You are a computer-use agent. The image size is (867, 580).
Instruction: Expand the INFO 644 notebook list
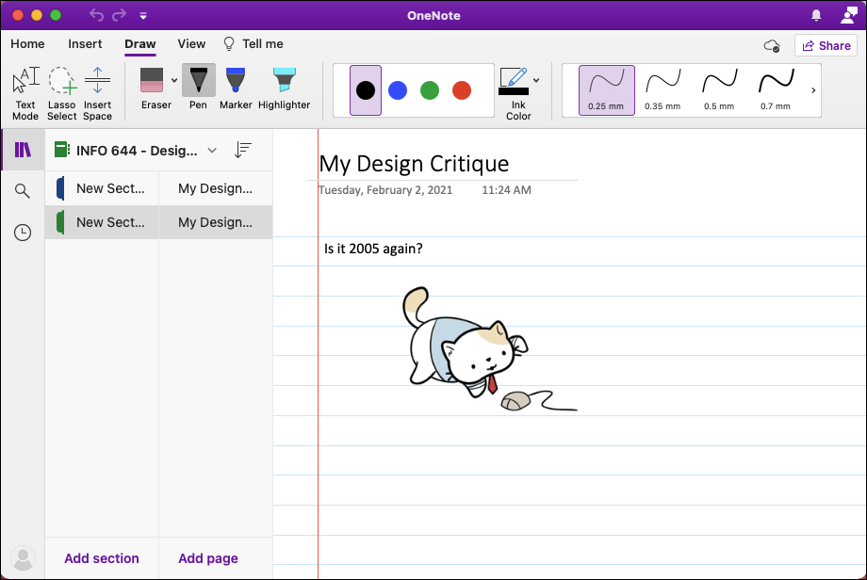tap(212, 151)
